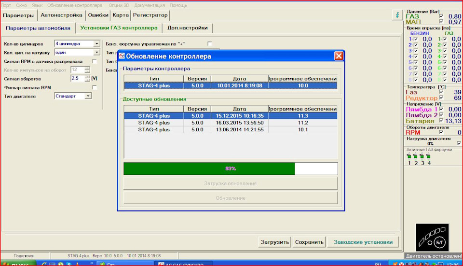Switch to the Ошибки tab

pyautogui.click(x=98, y=15)
